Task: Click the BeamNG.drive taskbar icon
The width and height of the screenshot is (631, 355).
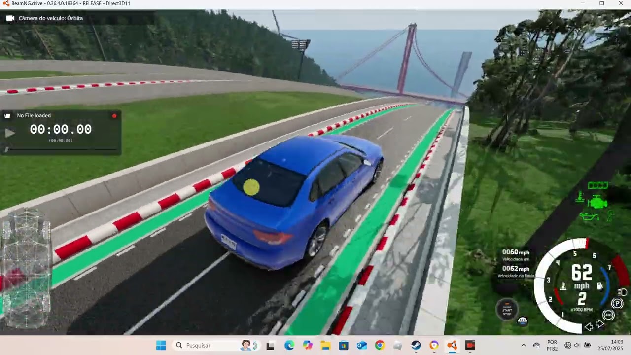Action: (x=452, y=345)
